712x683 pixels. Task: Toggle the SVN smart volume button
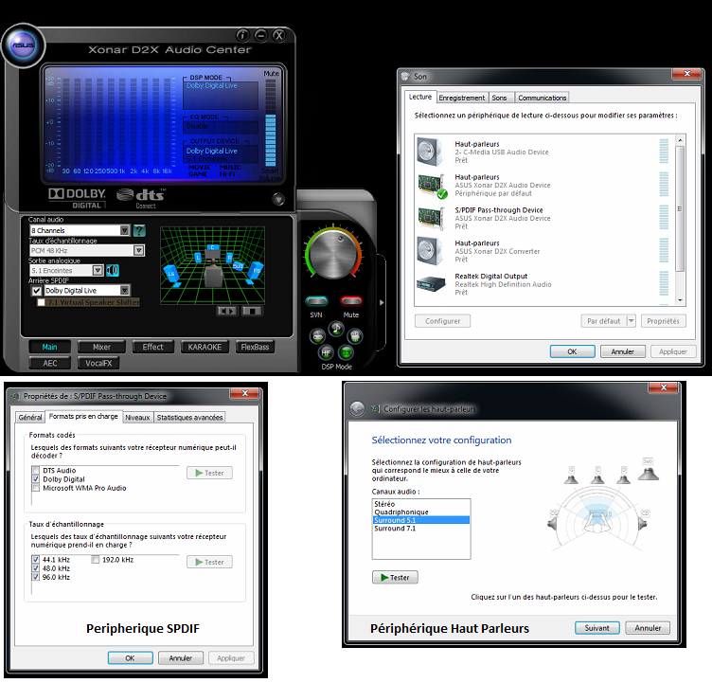click(316, 301)
